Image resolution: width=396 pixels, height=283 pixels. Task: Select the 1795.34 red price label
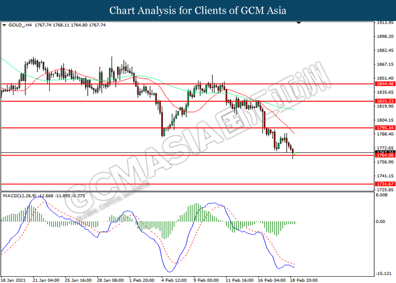coord(385,128)
